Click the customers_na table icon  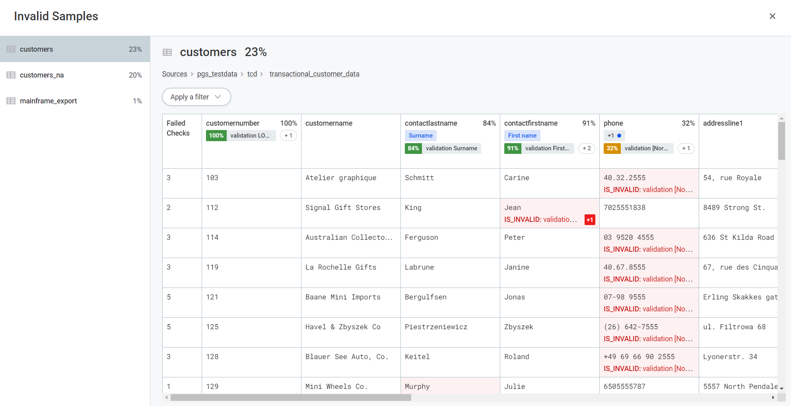11,75
